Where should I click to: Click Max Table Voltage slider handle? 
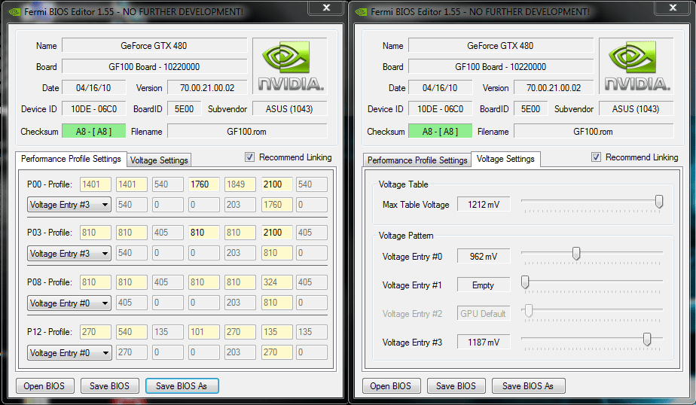coord(659,202)
